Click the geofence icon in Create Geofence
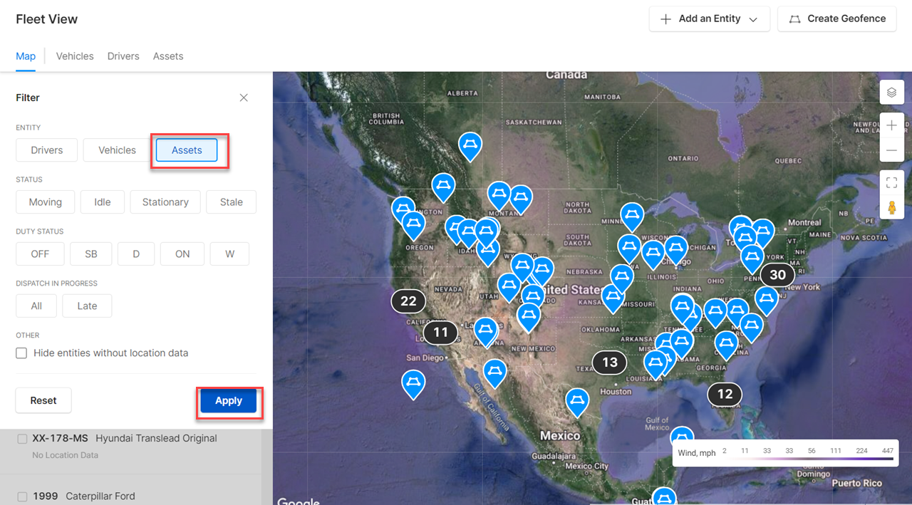 [794, 19]
